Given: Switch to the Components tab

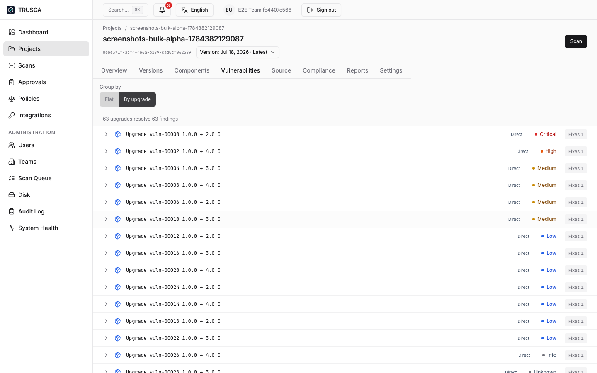Looking at the screenshot, I should click(x=192, y=70).
